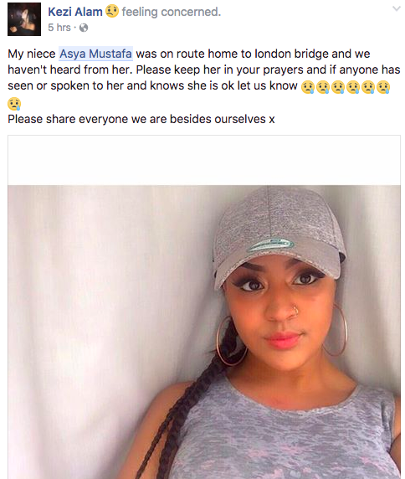Click the third crying emoji in the row
405x479 pixels.
(x=338, y=87)
